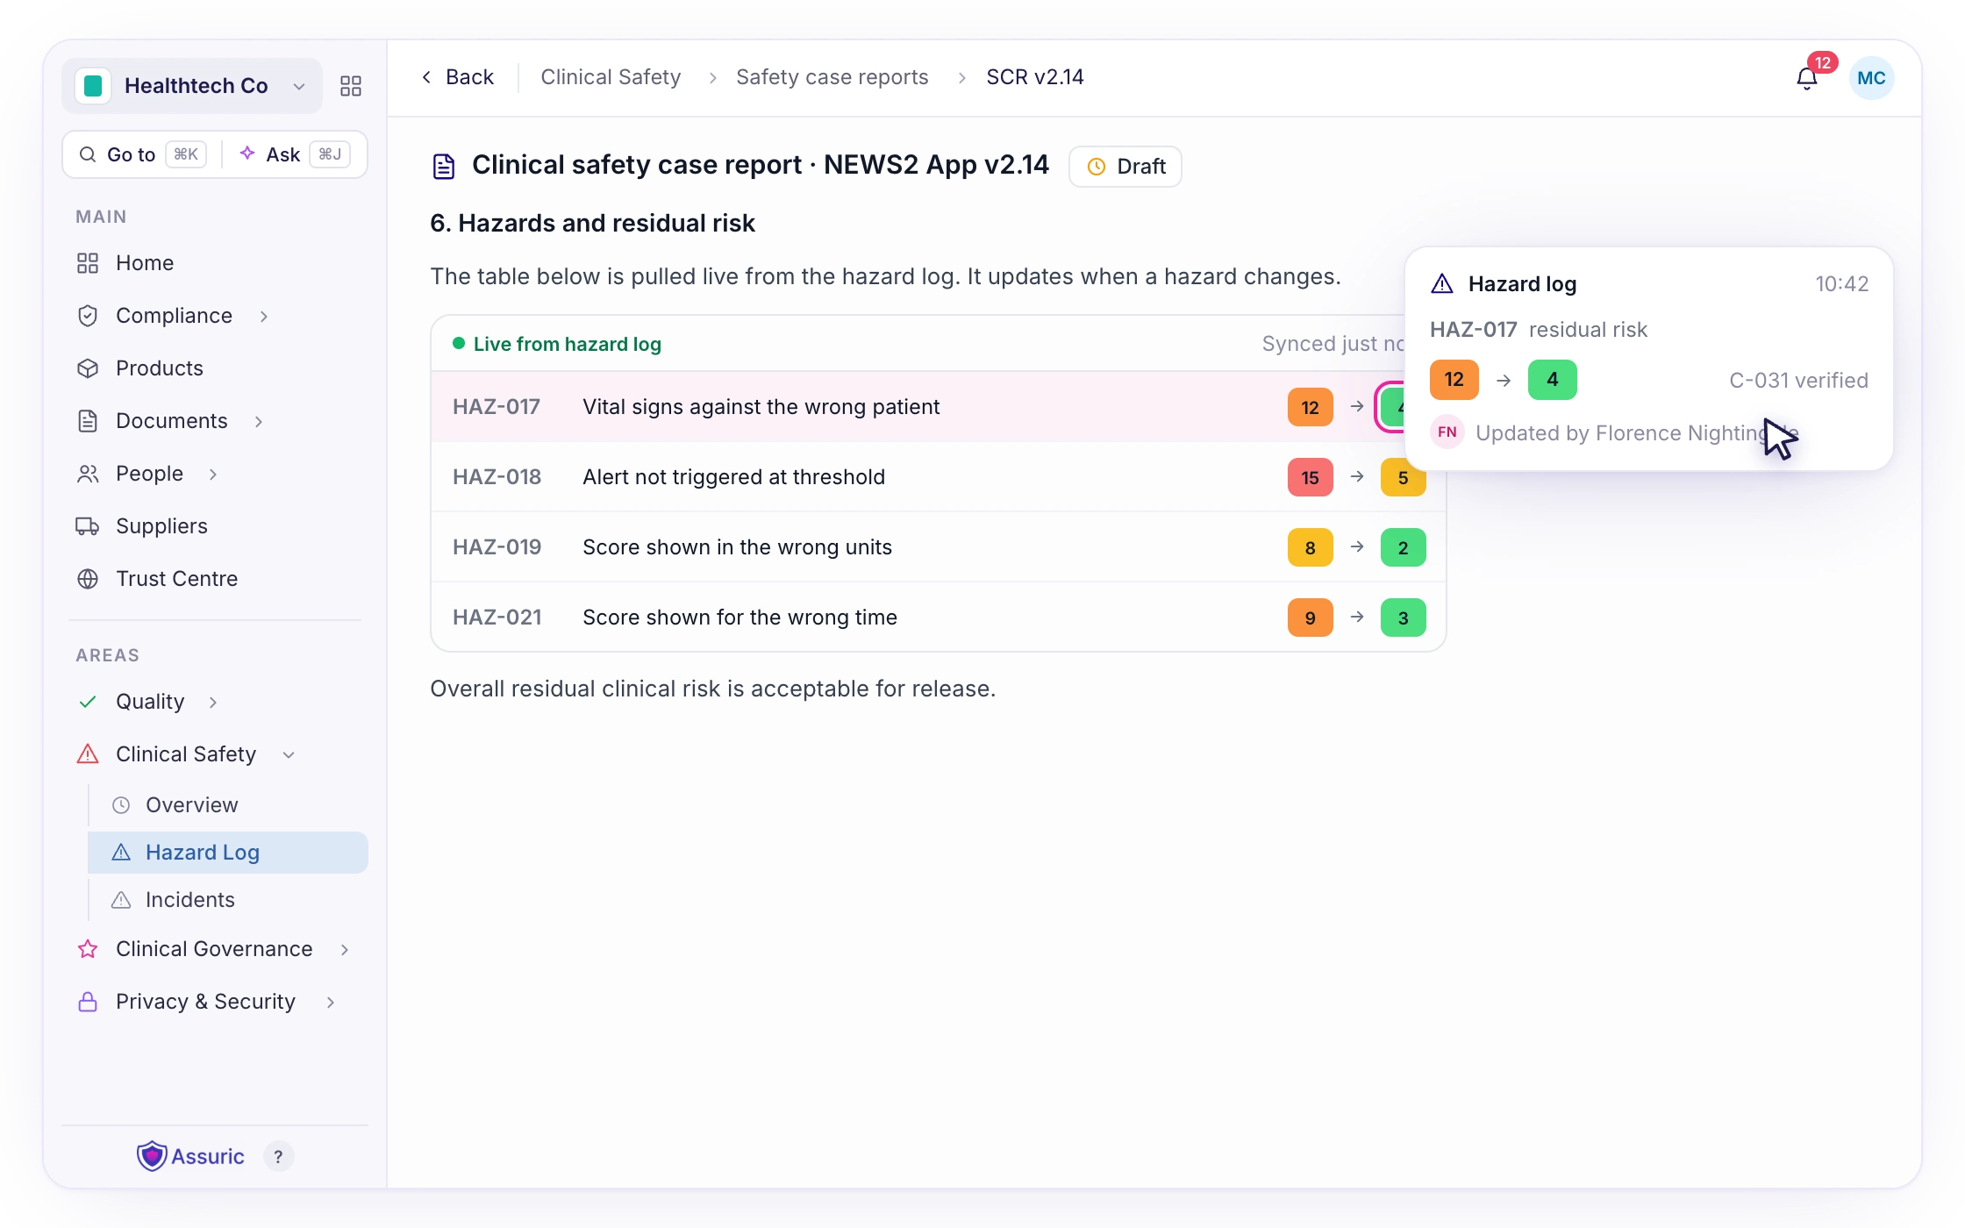Click the document icon beside the report title
Screen dimensions: 1965x1228
point(444,166)
